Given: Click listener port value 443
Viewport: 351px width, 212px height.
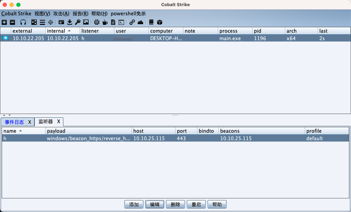Looking at the screenshot, I should pos(181,138).
